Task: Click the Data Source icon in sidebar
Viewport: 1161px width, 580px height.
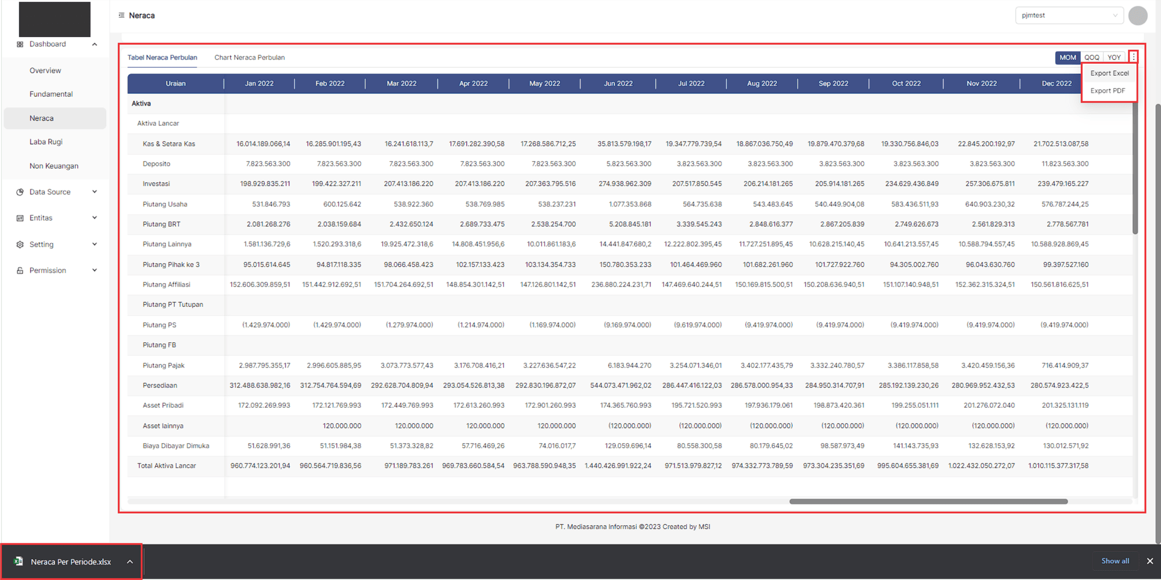Action: click(20, 192)
